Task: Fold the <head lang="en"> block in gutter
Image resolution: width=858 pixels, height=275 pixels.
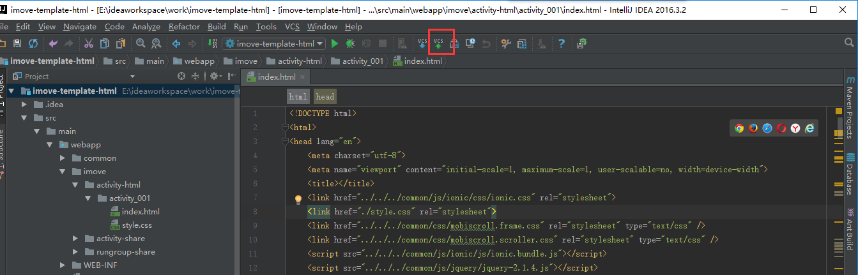Action: (286, 142)
